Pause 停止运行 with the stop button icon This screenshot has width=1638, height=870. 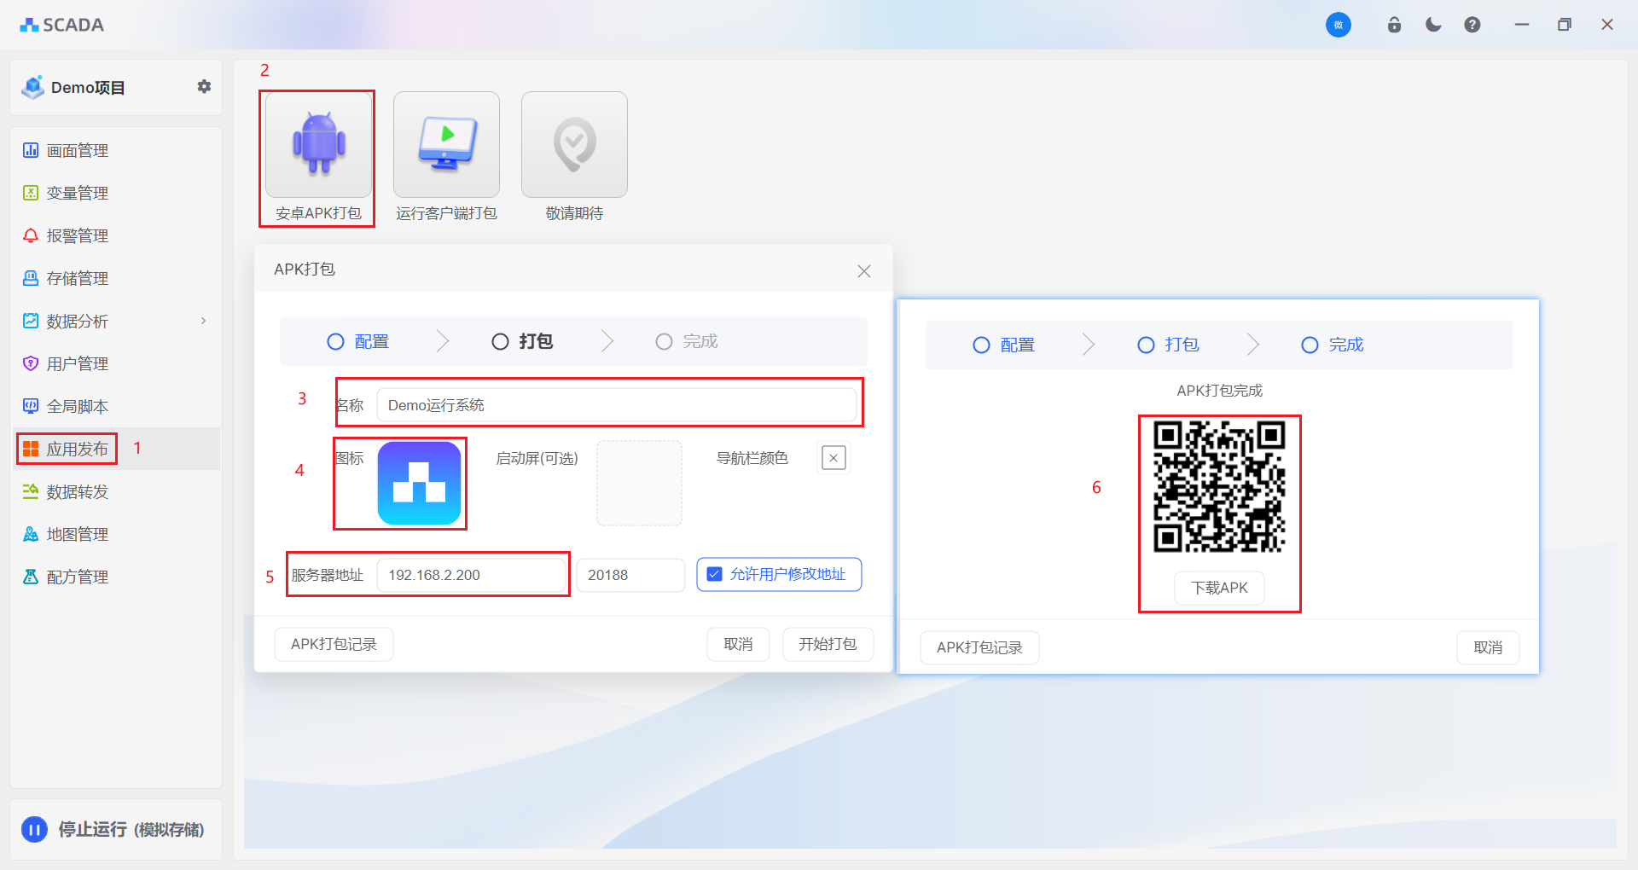click(33, 828)
